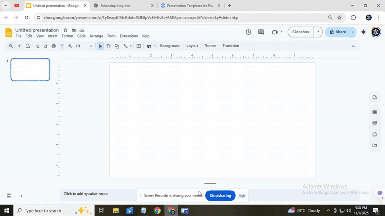385x216 pixels.
Task: Star the Untitled presentation
Action: coord(65,30)
